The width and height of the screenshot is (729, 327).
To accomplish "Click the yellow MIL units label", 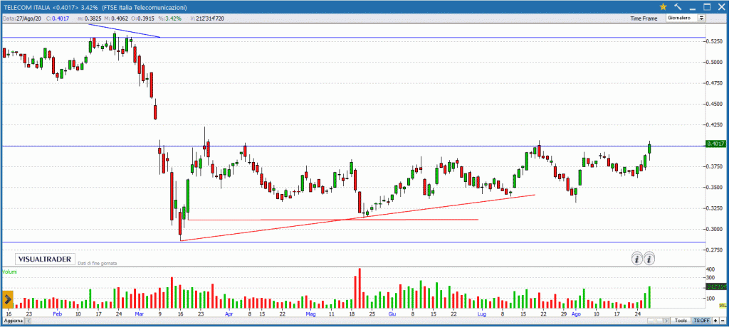I will tap(723, 305).
